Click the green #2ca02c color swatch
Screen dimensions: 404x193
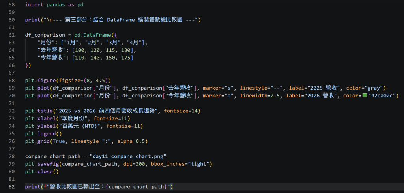(x=365, y=96)
